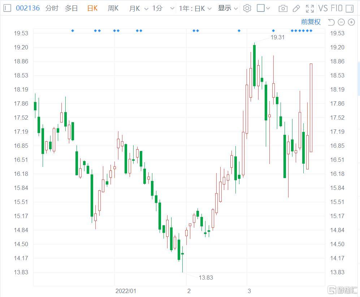The width and height of the screenshot is (360, 297).
Task: Click the 19.31 high price label
Action: (277, 37)
